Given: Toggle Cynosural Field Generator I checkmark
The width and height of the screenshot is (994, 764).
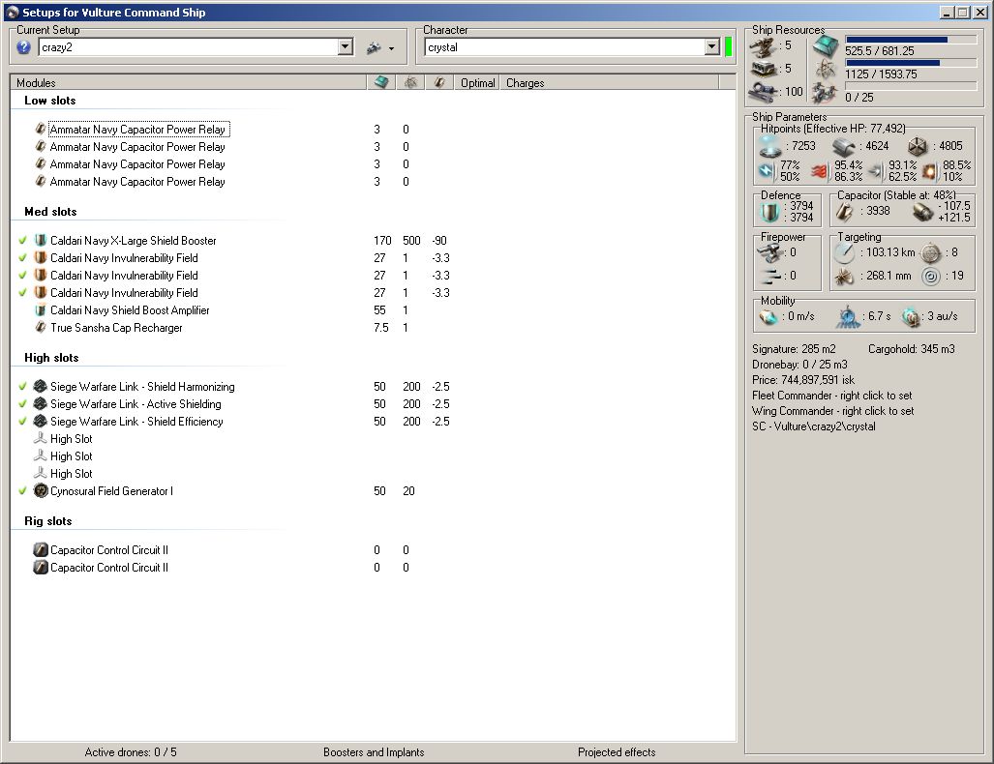Looking at the screenshot, I should pyautogui.click(x=23, y=491).
